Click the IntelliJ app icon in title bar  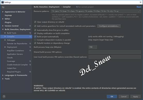[x=3, y=2]
